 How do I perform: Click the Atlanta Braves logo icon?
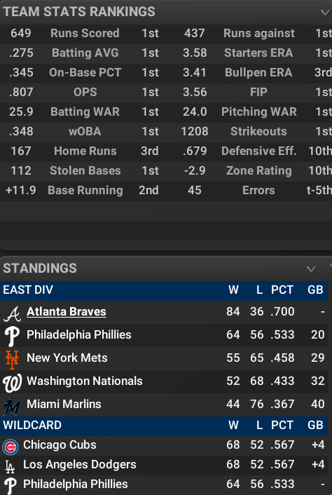12,313
